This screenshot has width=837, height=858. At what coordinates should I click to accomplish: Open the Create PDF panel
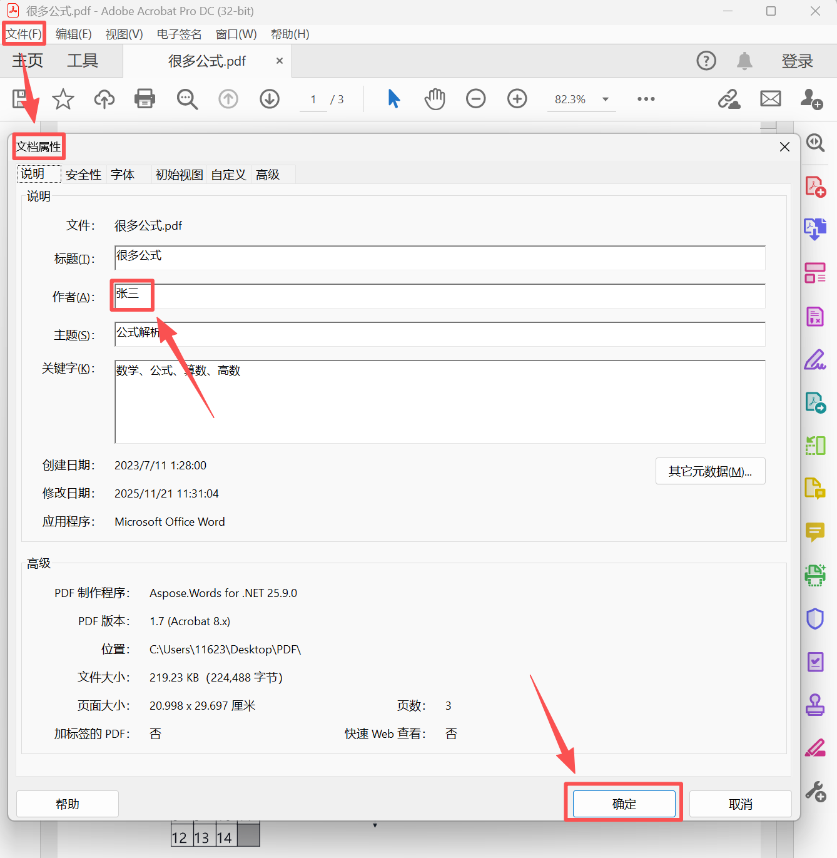click(x=815, y=186)
